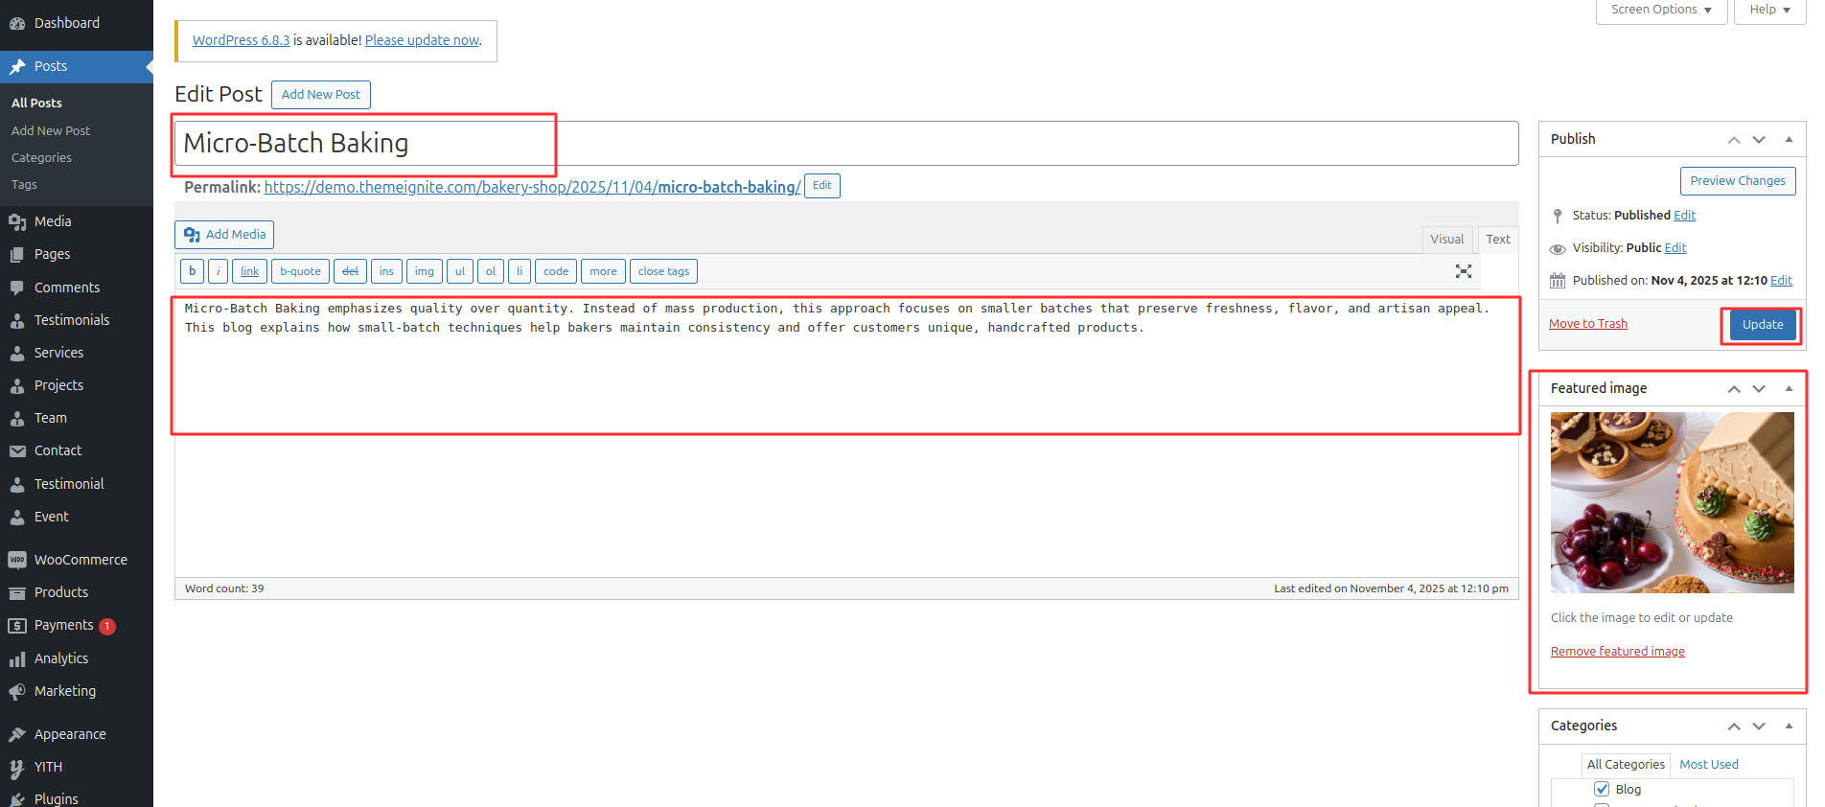
Task: Open Add New Post submenu item
Action: [51, 130]
